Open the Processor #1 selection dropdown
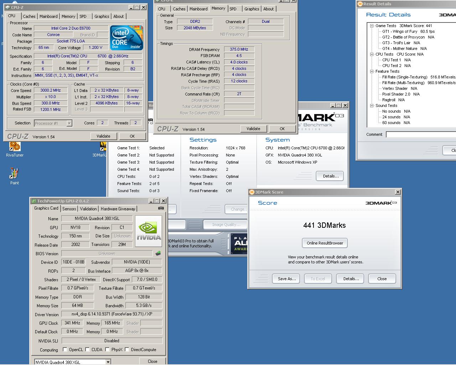Screen dimensions: 456x365 click(x=69, y=123)
